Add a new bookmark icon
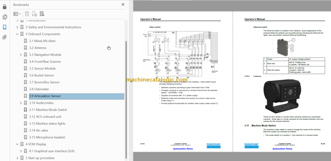The image size is (331, 161). click(x=34, y=14)
